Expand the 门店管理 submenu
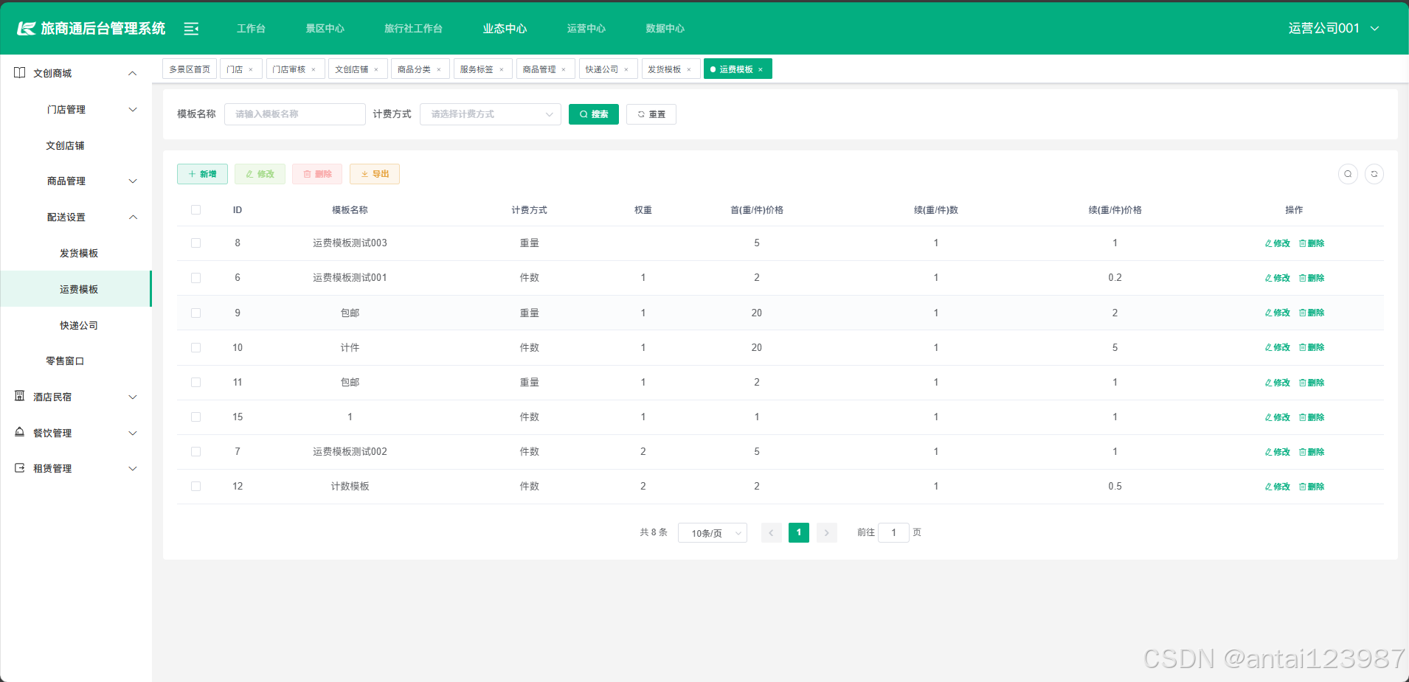This screenshot has height=682, width=1409. (133, 109)
